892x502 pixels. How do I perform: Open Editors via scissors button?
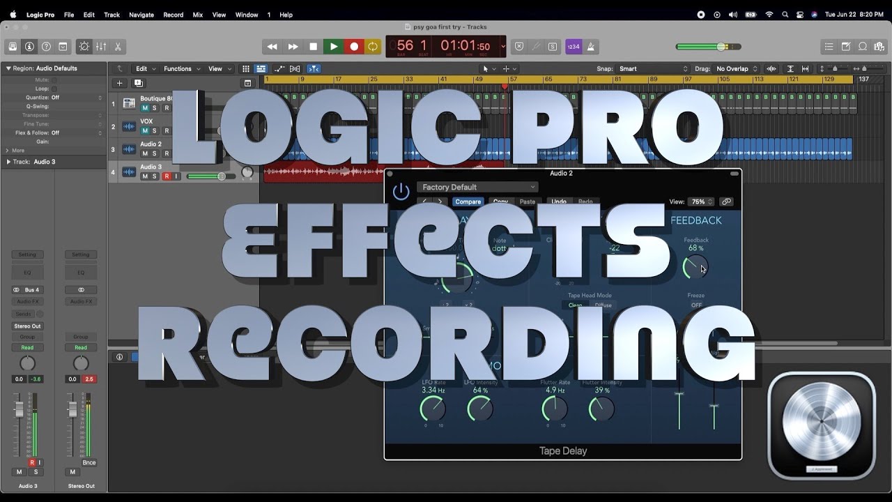[118, 47]
